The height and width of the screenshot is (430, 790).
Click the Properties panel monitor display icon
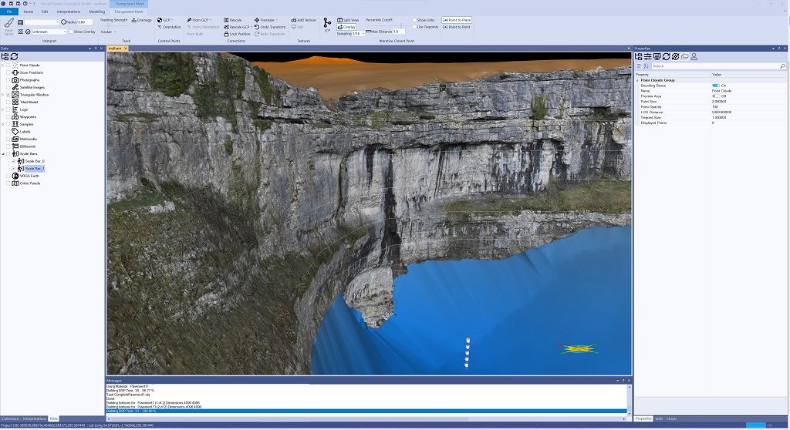pyautogui.click(x=657, y=57)
